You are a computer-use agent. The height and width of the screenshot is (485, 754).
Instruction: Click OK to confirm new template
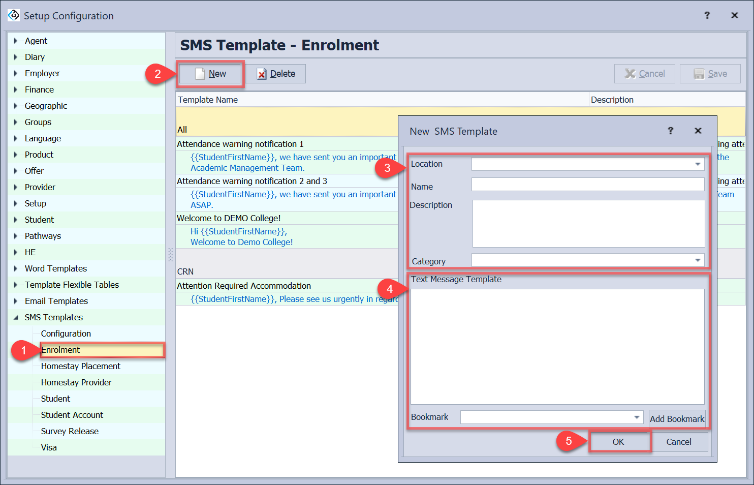coord(618,442)
